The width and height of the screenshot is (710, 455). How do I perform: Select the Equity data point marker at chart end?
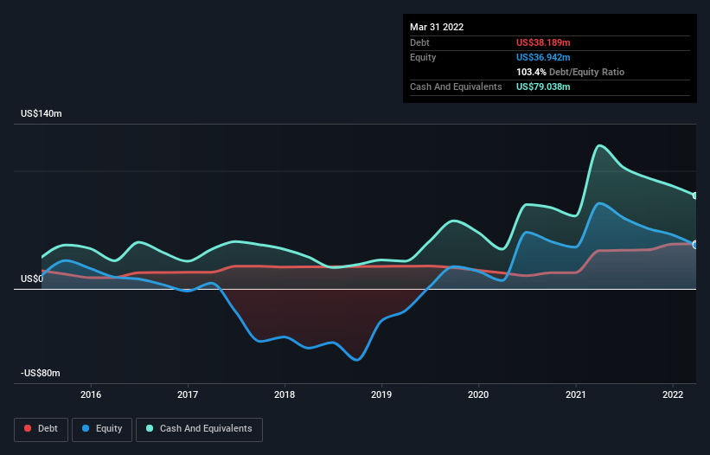(695, 245)
